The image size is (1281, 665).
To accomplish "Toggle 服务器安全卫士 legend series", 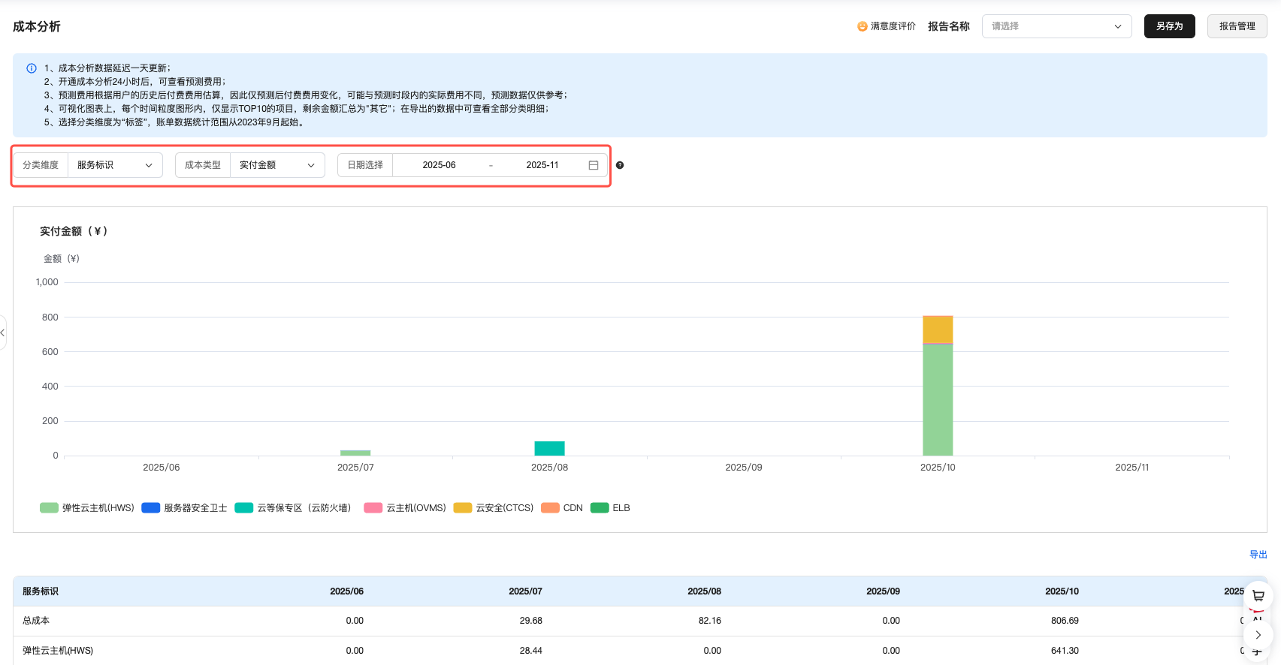I will click(x=185, y=508).
